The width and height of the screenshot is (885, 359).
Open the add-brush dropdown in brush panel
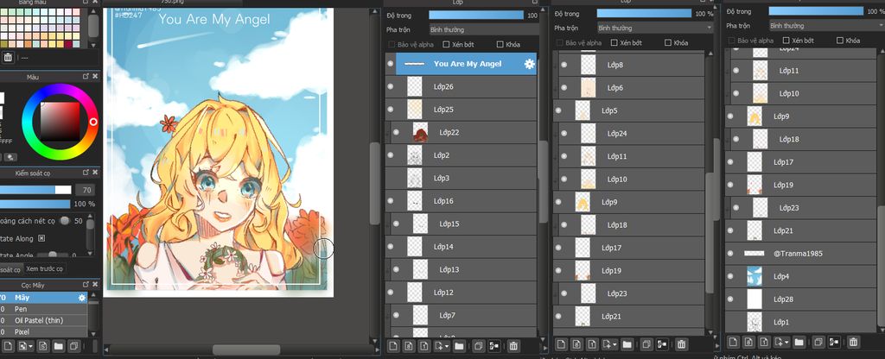pos(25,345)
